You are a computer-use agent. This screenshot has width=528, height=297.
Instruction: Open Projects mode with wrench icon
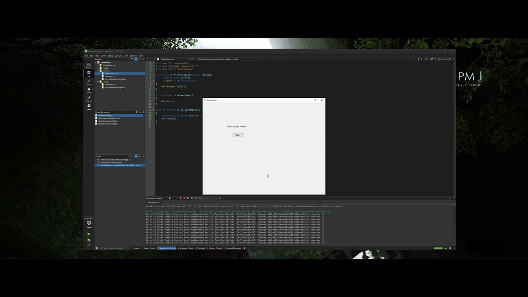[89, 99]
